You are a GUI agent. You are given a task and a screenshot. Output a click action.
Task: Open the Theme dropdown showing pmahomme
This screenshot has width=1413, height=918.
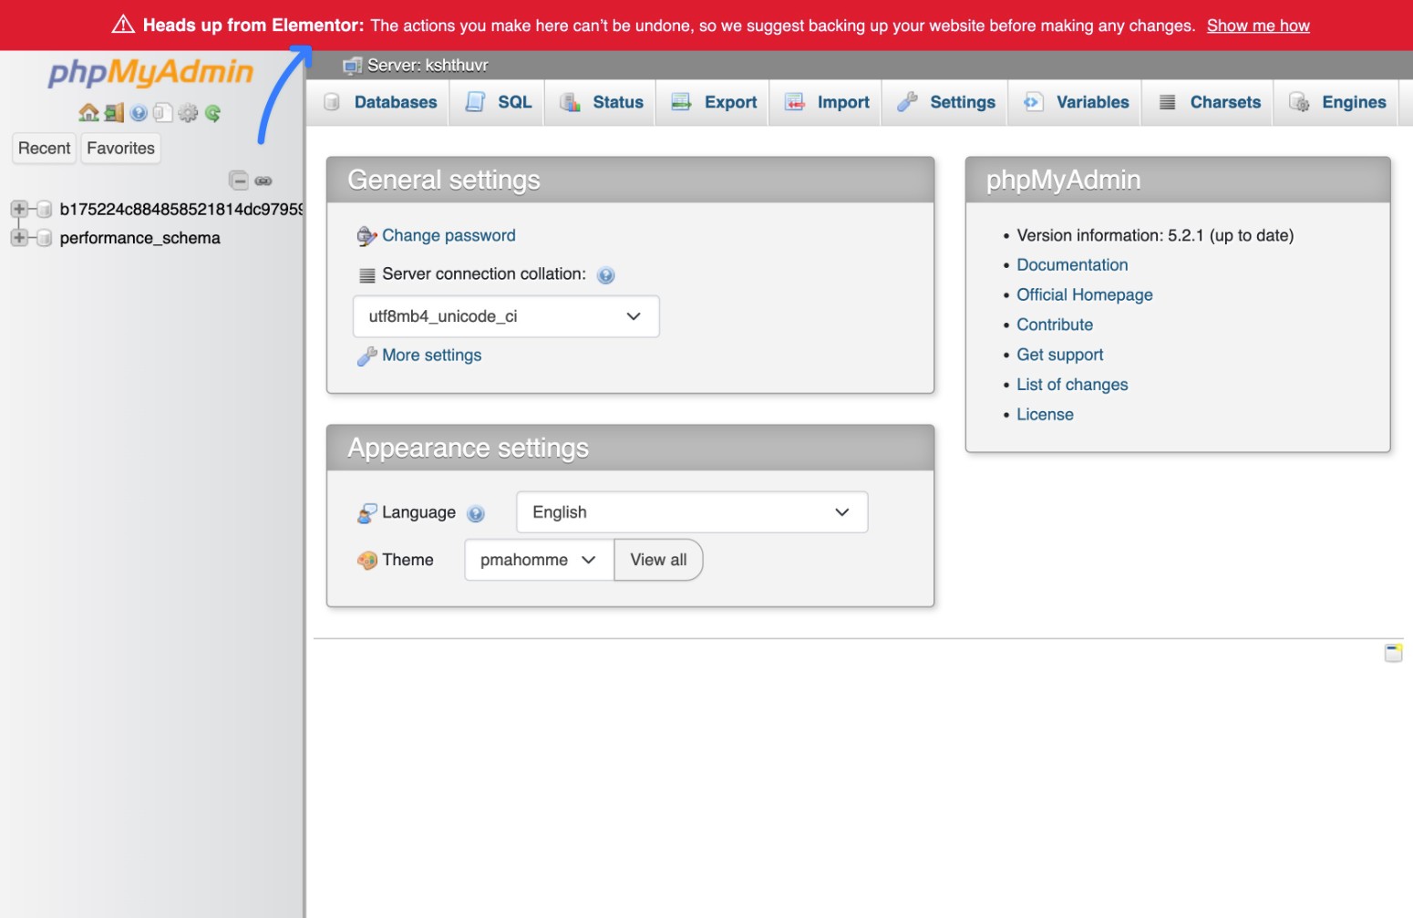coord(539,560)
